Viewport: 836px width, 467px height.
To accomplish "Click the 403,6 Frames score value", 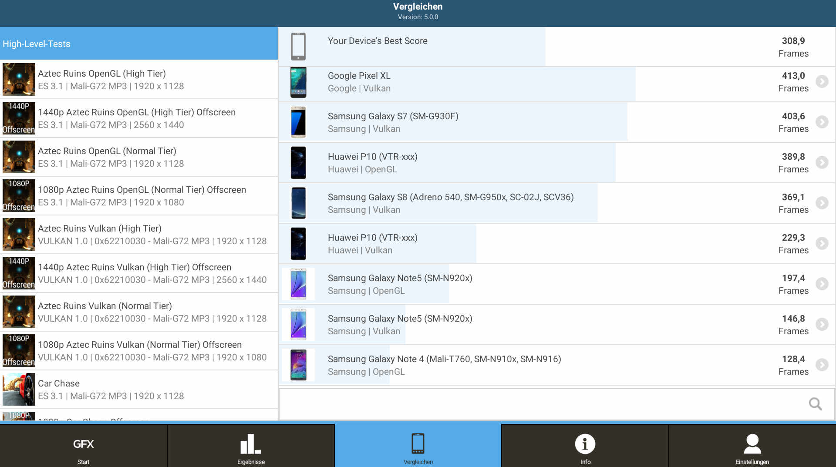I will 793,122.
